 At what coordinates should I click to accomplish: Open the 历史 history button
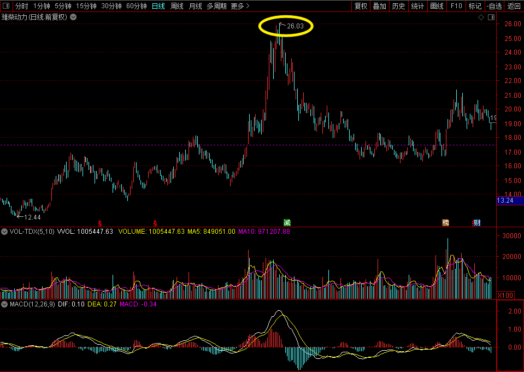(x=399, y=6)
